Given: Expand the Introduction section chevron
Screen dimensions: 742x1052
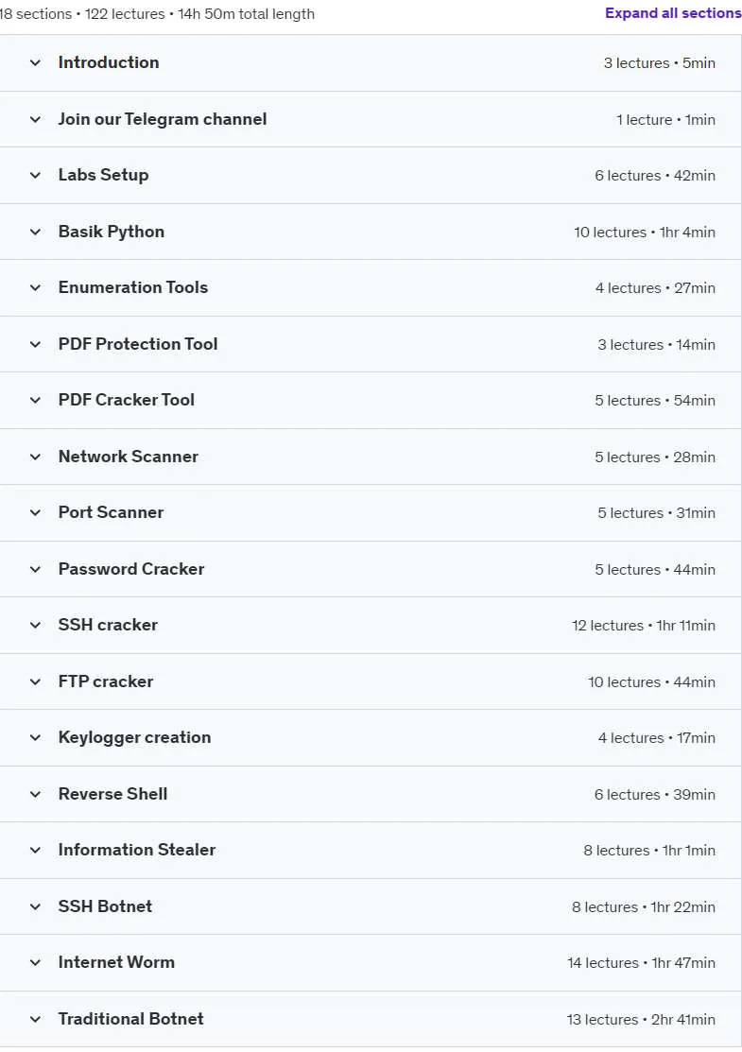Looking at the screenshot, I should click(36, 63).
